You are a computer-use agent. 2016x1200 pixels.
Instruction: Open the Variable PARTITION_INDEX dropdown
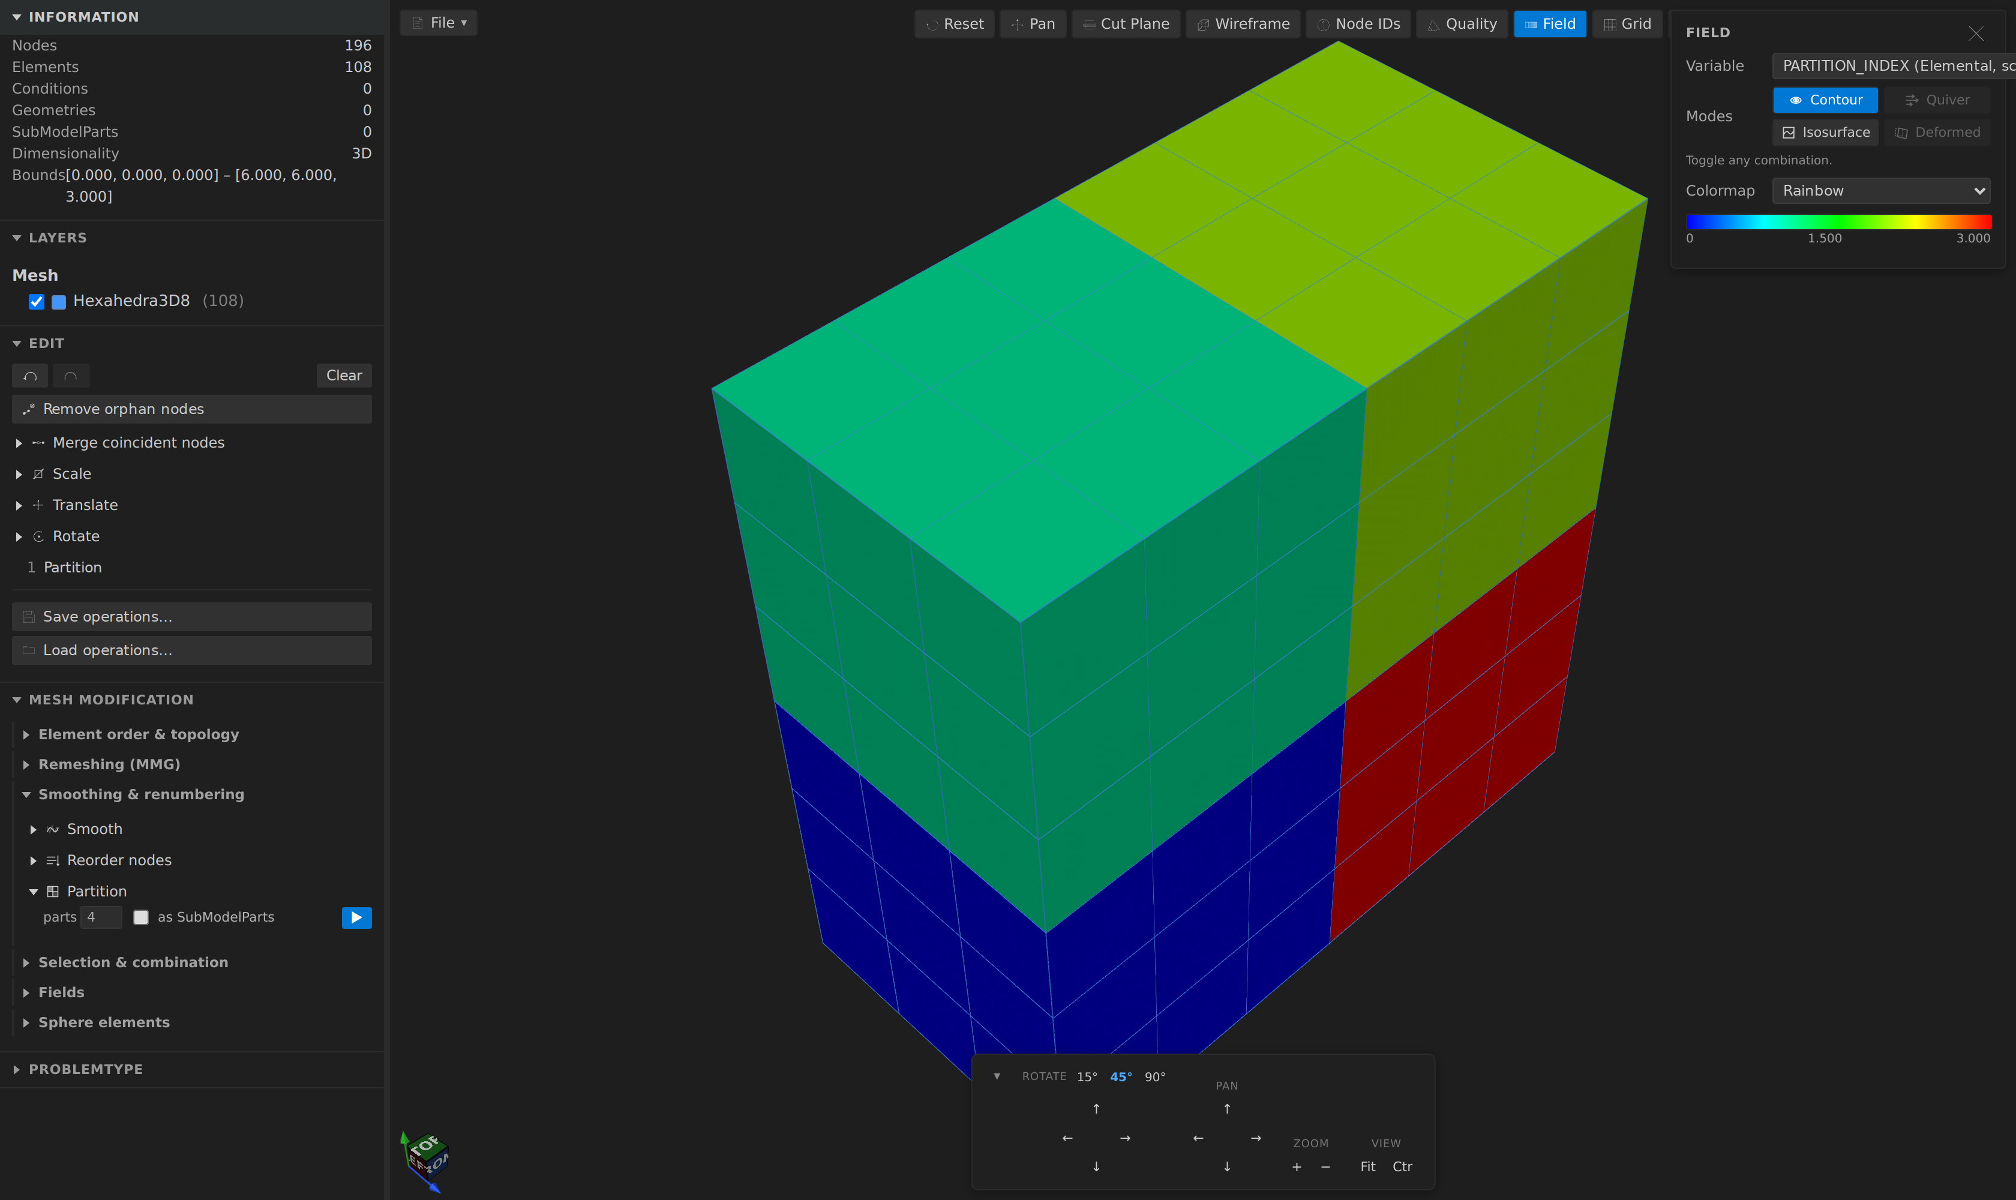coord(1894,67)
